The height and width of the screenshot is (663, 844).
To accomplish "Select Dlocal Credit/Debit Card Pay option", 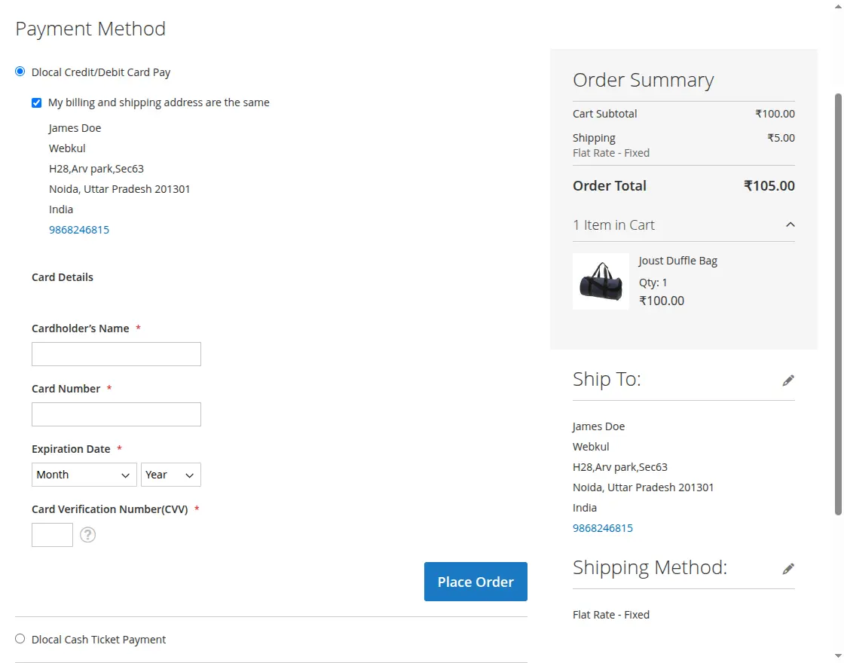I will coord(20,72).
